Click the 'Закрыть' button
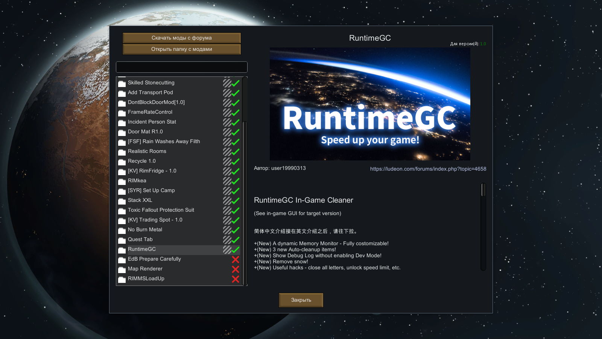This screenshot has height=339, width=602. tap(301, 300)
